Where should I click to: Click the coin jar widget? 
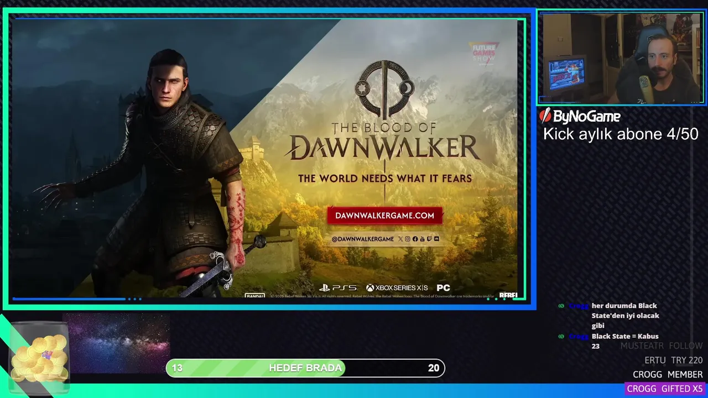[40, 357]
